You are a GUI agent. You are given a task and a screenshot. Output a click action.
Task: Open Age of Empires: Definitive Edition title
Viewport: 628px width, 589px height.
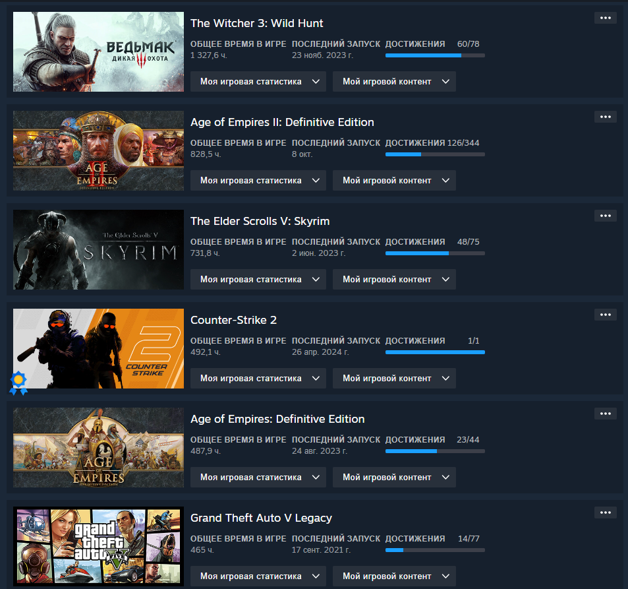click(277, 419)
